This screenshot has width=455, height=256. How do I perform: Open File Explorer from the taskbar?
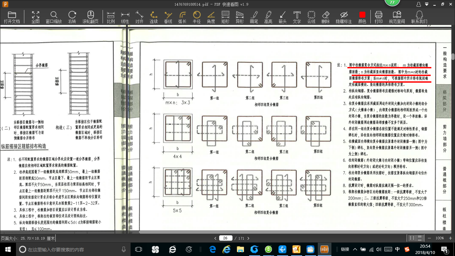(240, 249)
